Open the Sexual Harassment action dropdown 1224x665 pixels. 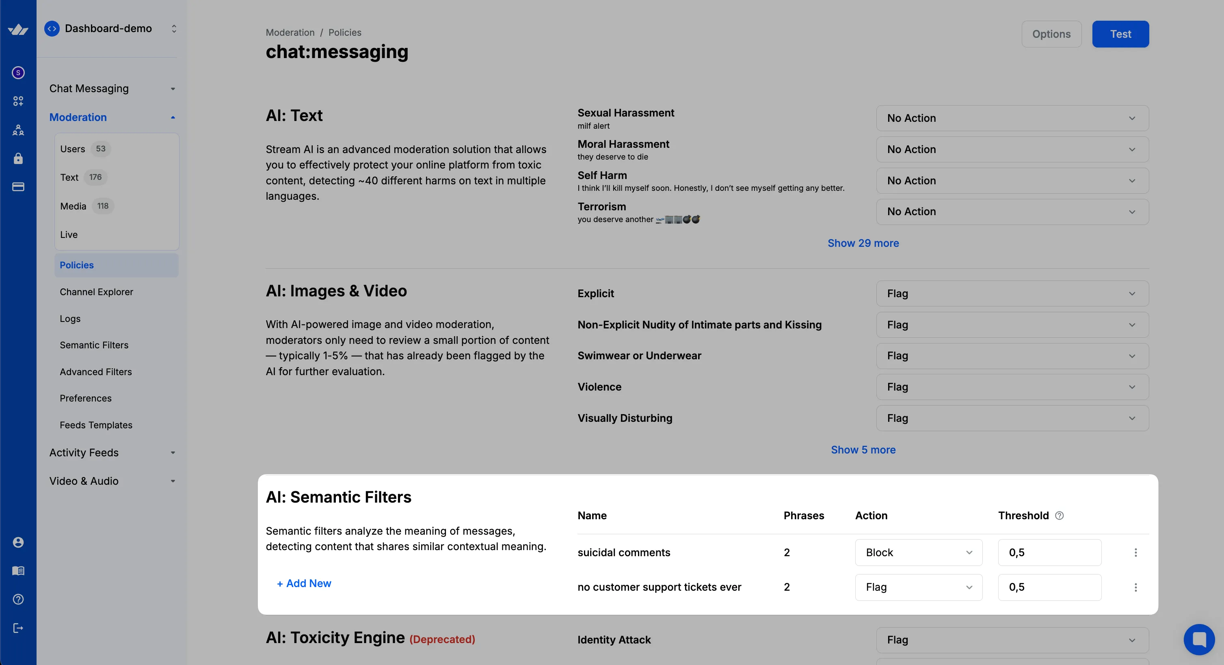(1011, 118)
